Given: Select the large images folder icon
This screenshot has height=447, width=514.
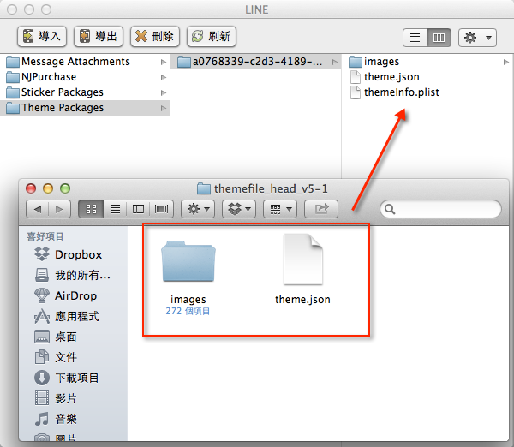Looking at the screenshot, I should tap(188, 261).
